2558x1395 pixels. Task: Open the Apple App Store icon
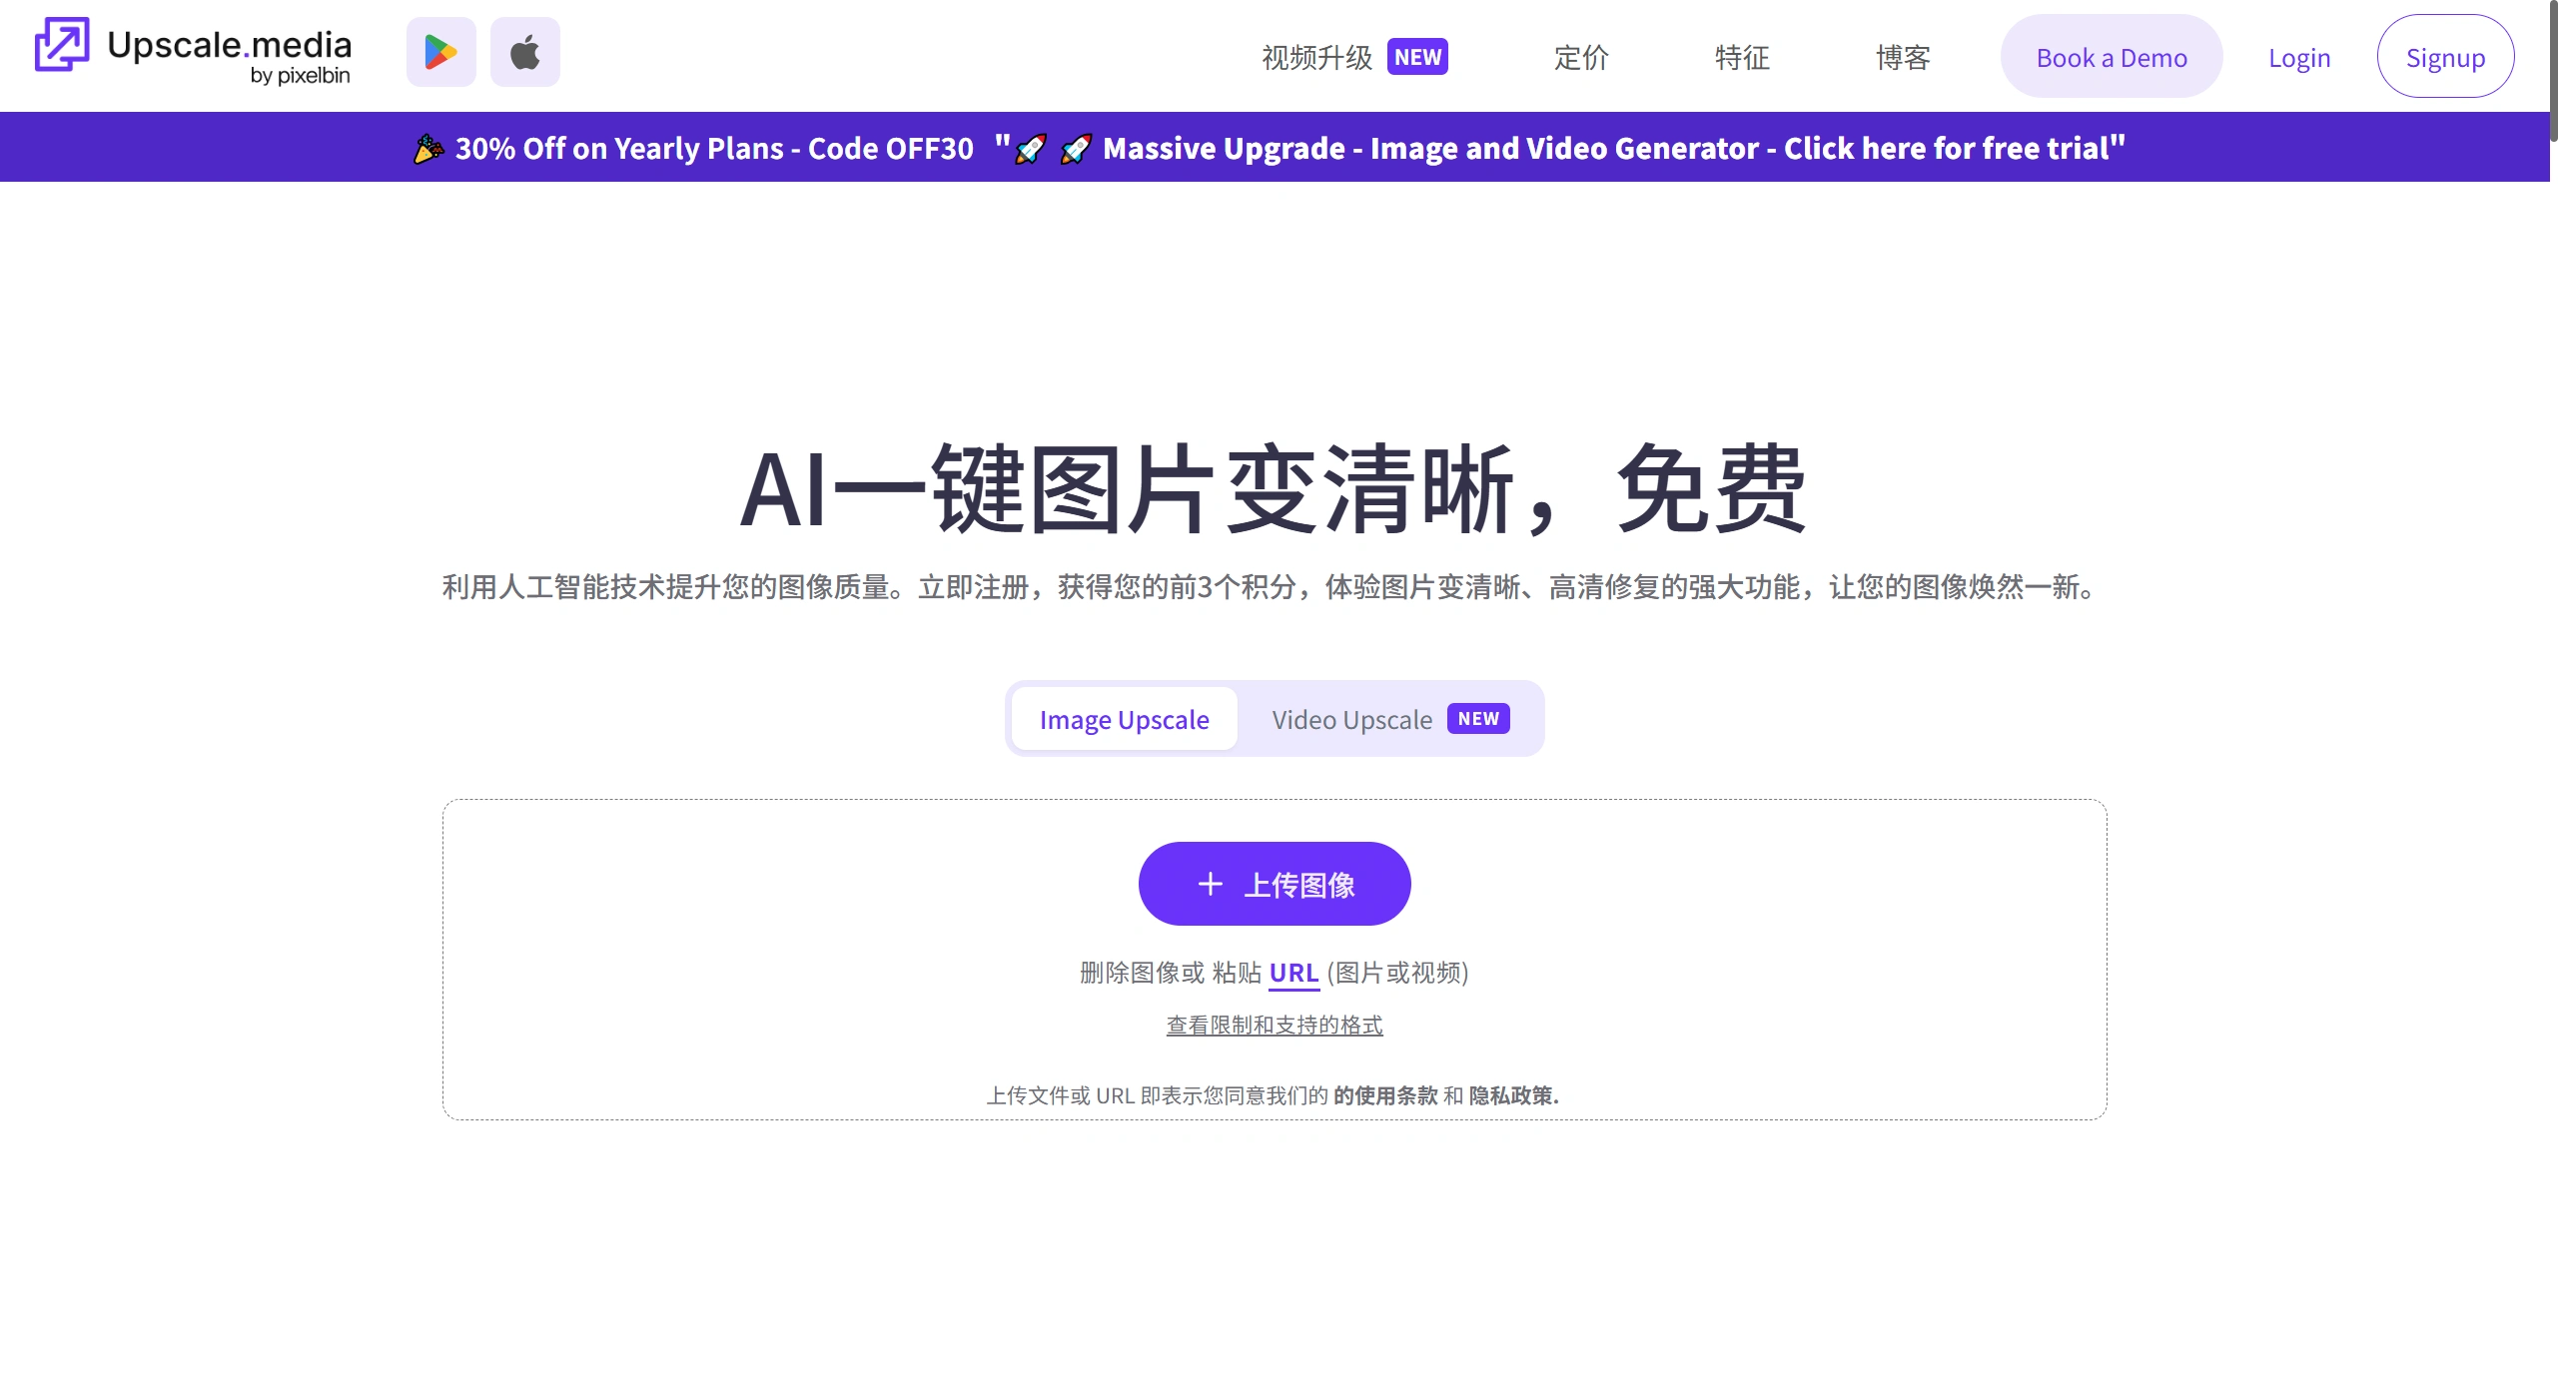[x=524, y=52]
